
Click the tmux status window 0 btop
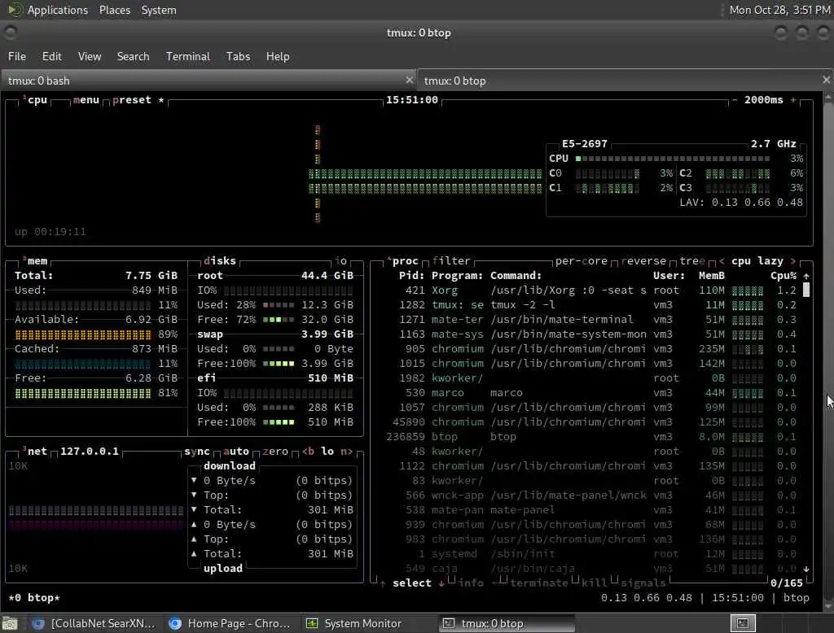pos(34,598)
